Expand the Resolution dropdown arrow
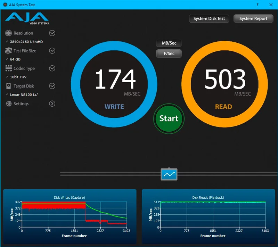Image resolution: width=278 pixels, height=247 pixels. coord(52,33)
